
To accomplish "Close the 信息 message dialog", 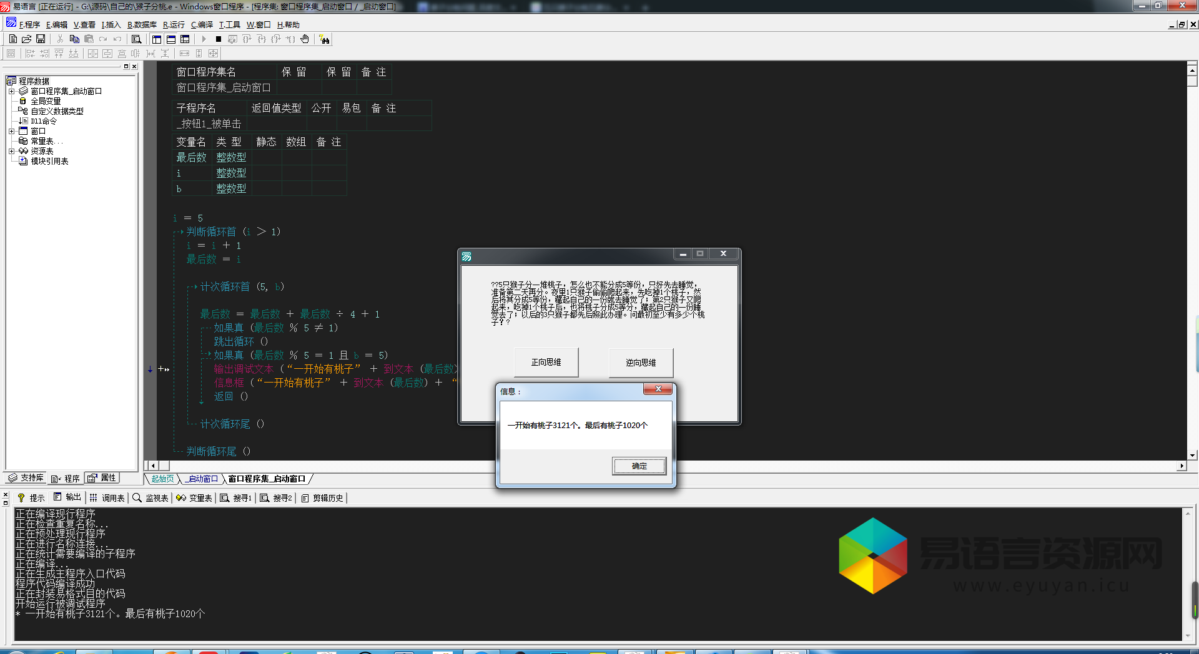I will click(658, 389).
